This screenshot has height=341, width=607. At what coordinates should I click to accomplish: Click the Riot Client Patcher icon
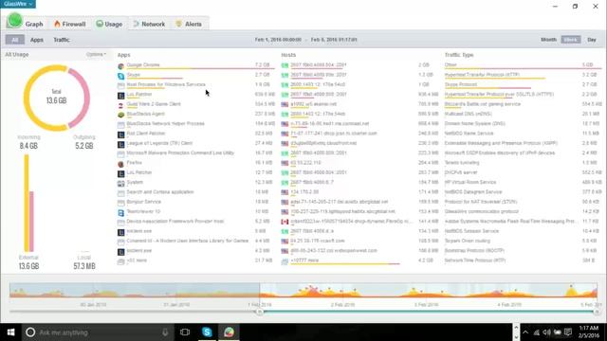click(x=120, y=135)
